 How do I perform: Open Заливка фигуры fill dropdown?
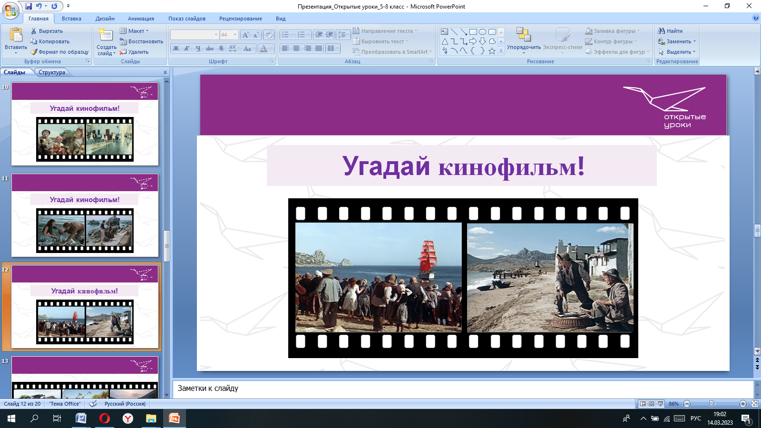click(613, 31)
